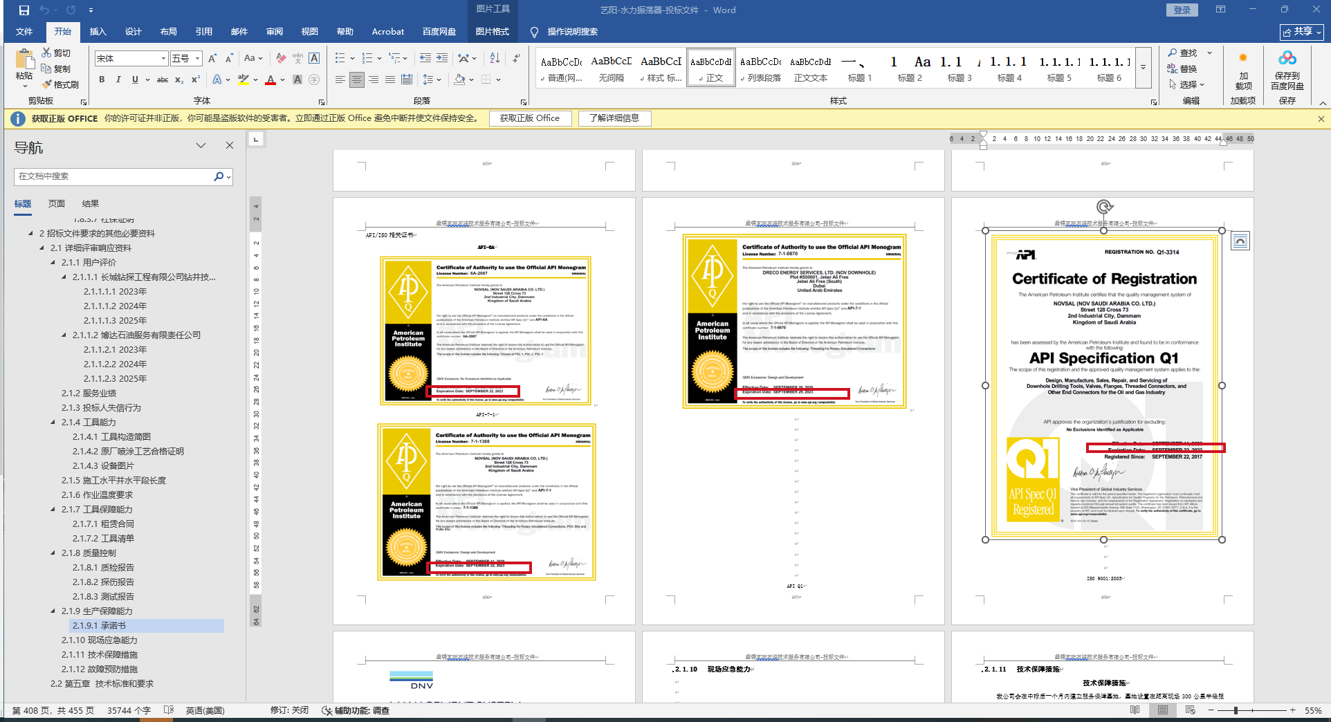Click the 了解详细信息 button

pos(614,118)
